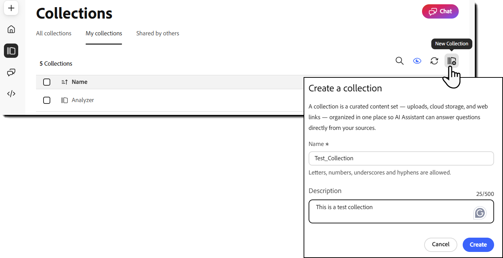Click into the Description text area
The height and width of the screenshot is (258, 503).
401,212
